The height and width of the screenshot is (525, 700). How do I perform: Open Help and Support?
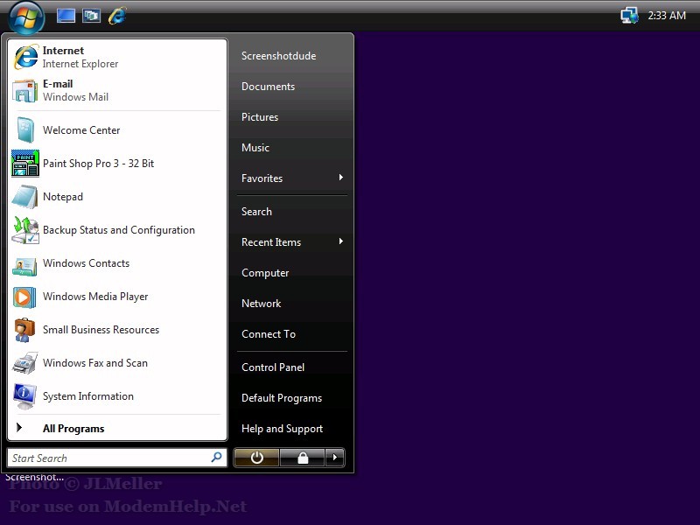[x=282, y=429]
